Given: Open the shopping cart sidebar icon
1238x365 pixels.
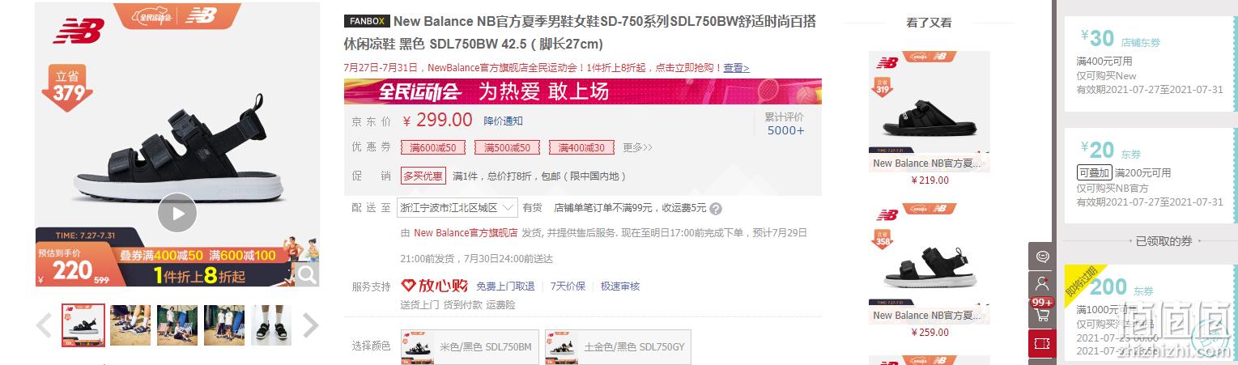Looking at the screenshot, I should pyautogui.click(x=1042, y=314).
